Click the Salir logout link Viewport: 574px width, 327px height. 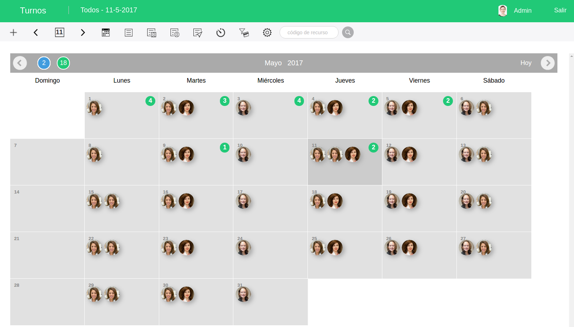pos(560,10)
